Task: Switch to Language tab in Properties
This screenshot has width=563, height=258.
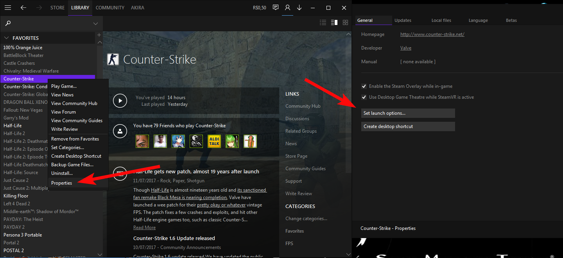Action: 478,20
